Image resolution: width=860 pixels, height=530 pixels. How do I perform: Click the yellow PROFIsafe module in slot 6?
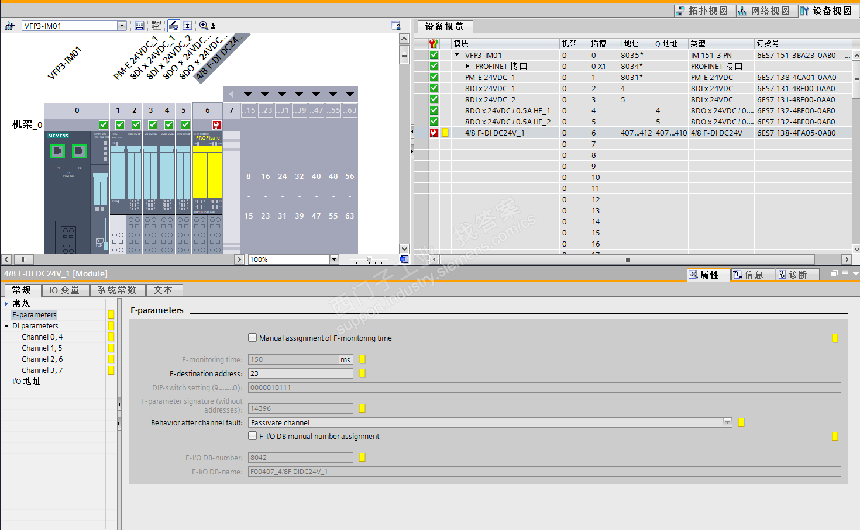click(x=207, y=172)
